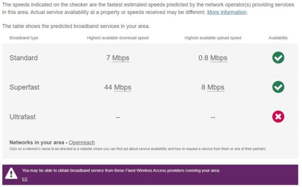Open the Openreach network link
The height and width of the screenshot is (187, 302).
coord(81,142)
